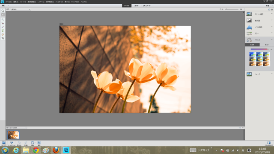Screen dimensions: 274x154
Task: Select the Temperature tab under Balance
Action: pyautogui.click(x=252, y=44)
